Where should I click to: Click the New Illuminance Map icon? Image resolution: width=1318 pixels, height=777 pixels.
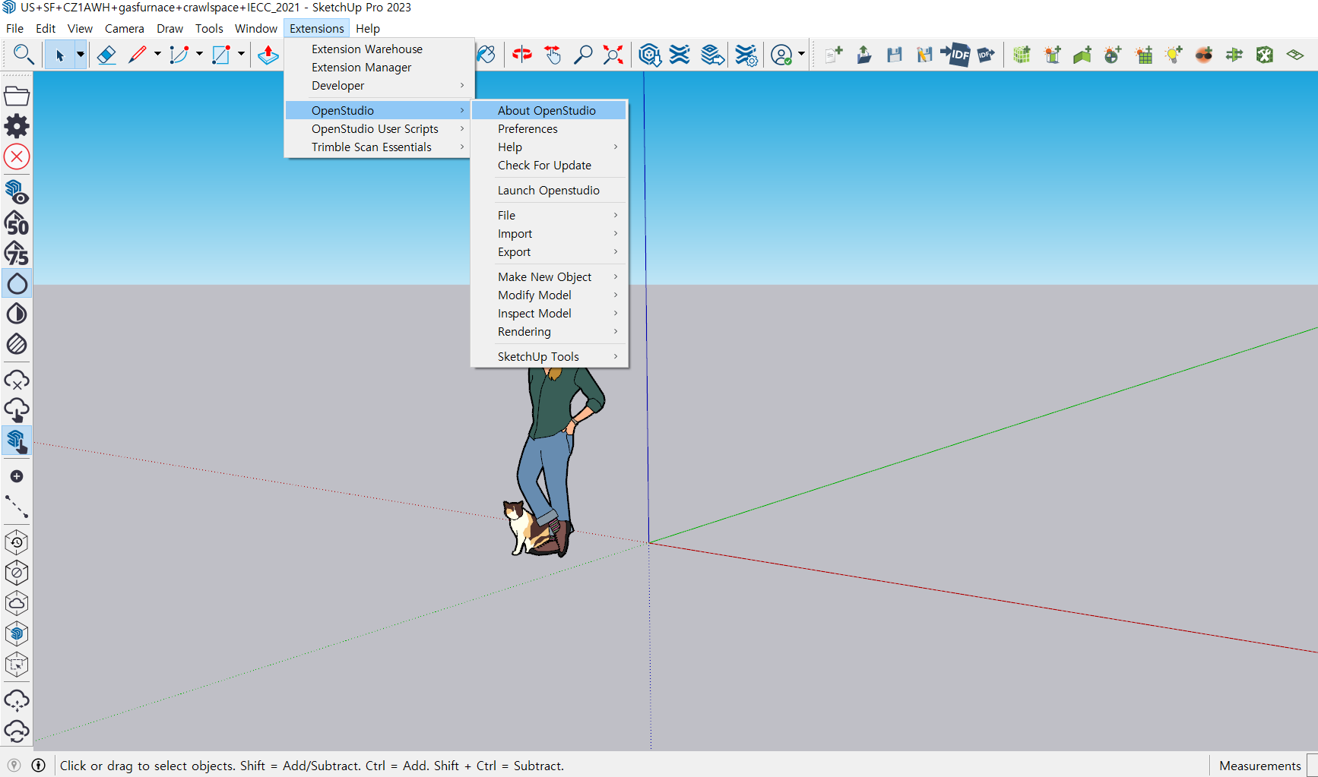point(1144,55)
